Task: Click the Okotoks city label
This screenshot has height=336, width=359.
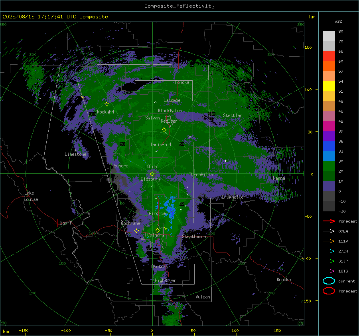Action: 160,266
